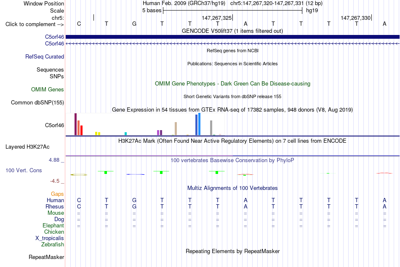400x267 pixels.
Task: Click the OMIM Genes track label
Action: 48,90
